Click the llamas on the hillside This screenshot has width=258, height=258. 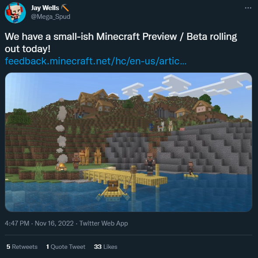[165, 126]
